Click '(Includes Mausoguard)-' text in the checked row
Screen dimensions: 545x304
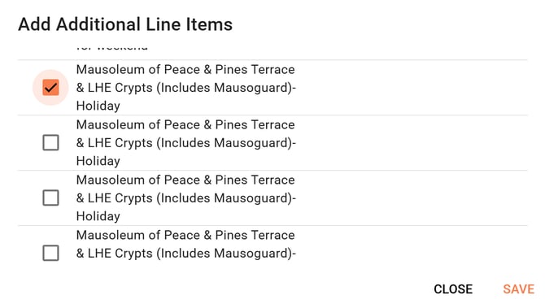pos(226,88)
